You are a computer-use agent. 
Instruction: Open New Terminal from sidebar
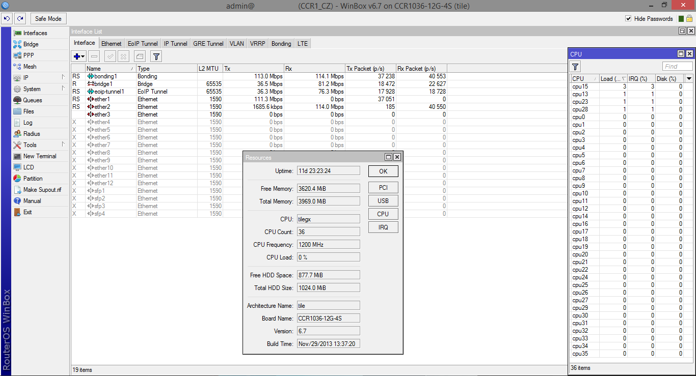[40, 156]
